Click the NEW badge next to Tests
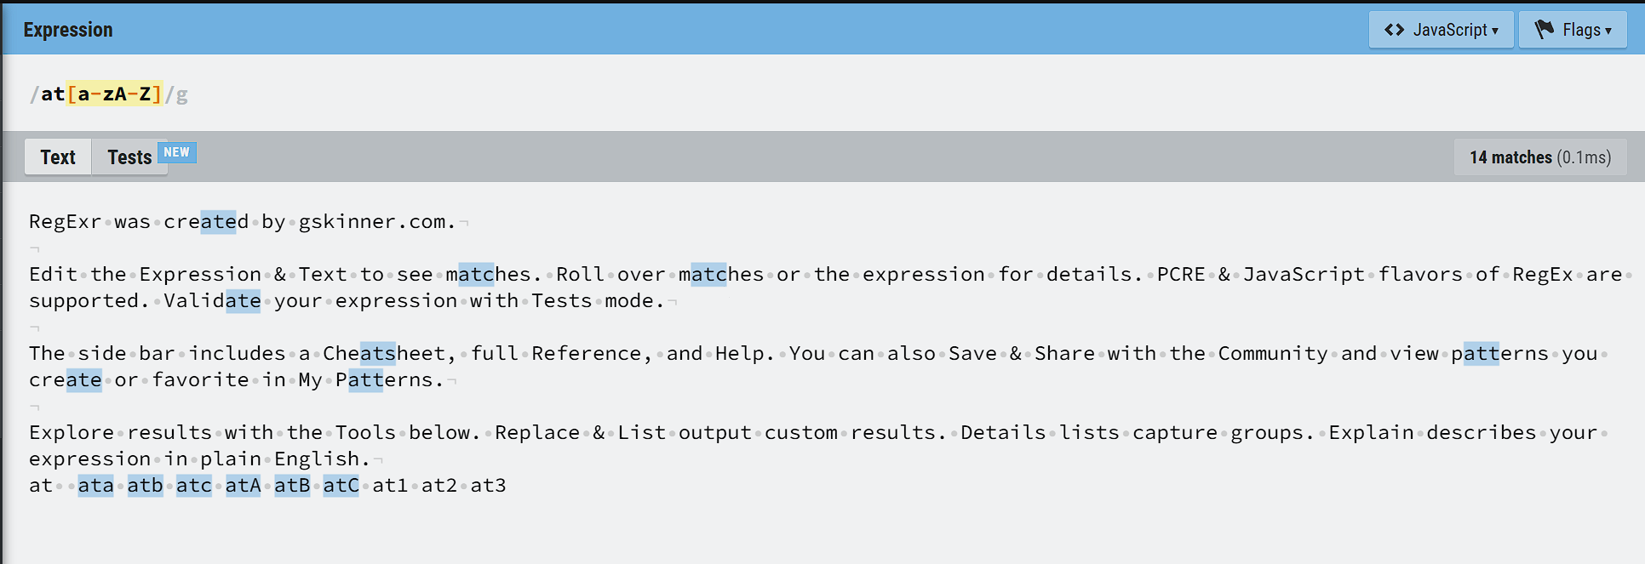Viewport: 1645px width, 564px height. [177, 152]
